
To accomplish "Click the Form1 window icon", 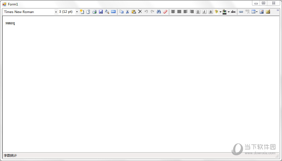I will pyautogui.click(x=4, y=4).
